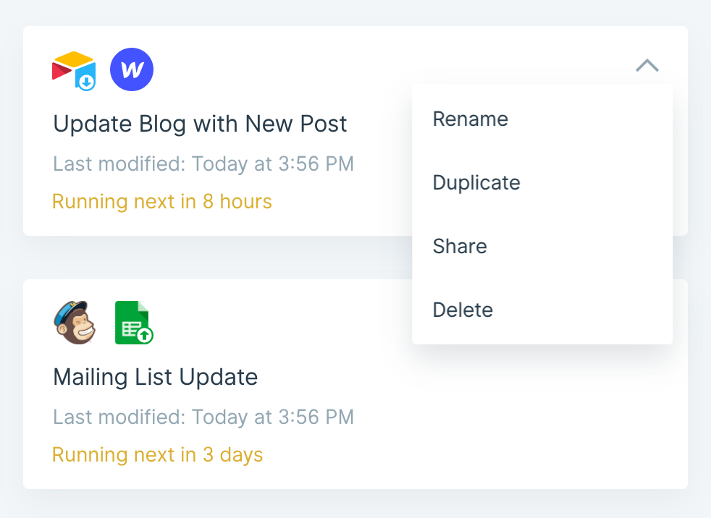The image size is (711, 518).
Task: Click the green Google Sheets icon
Action: pyautogui.click(x=132, y=322)
